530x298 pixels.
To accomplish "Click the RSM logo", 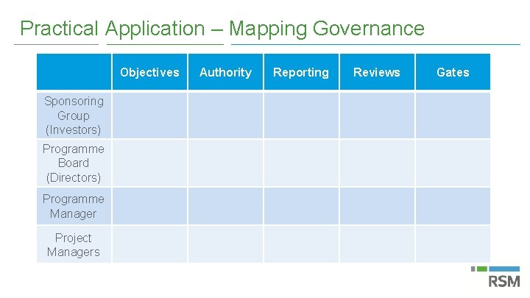I will [495, 277].
